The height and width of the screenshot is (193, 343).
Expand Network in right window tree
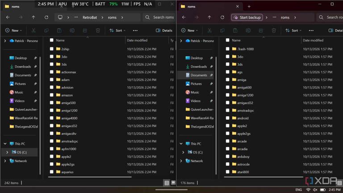(x=181, y=161)
